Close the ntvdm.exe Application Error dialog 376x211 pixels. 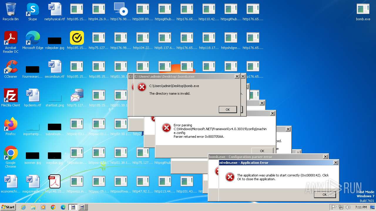point(335,163)
